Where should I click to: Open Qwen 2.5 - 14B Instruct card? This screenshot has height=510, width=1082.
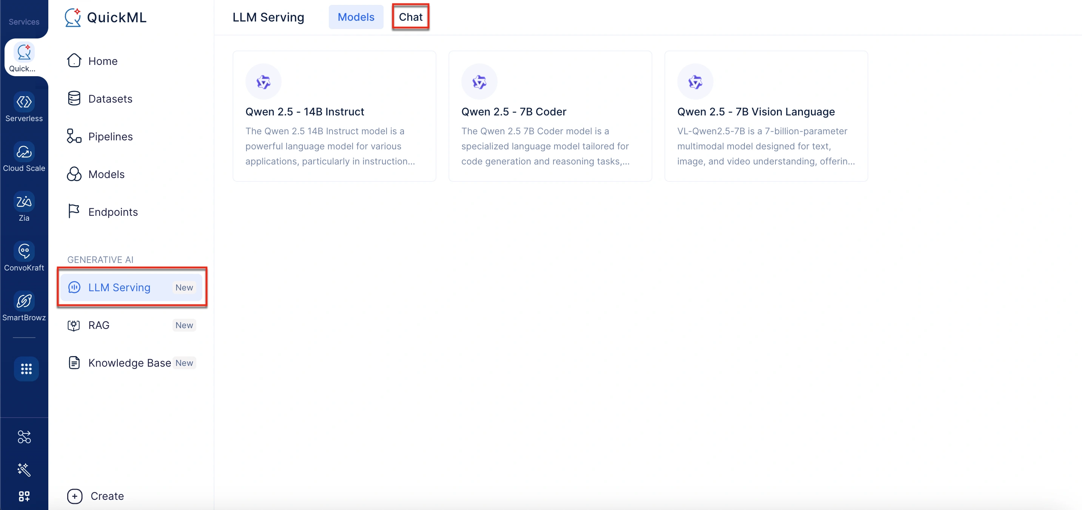334,116
